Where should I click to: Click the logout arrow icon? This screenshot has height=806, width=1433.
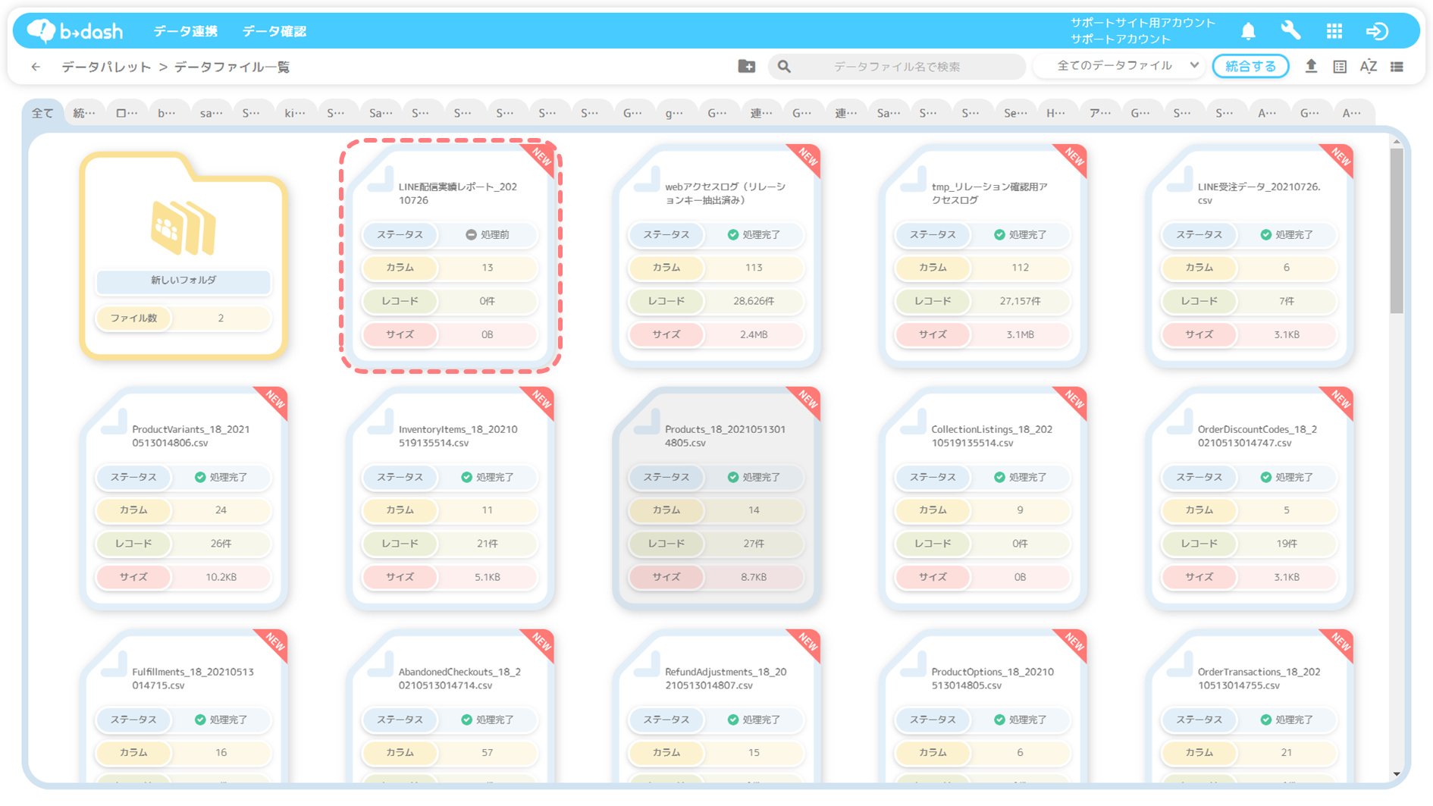pyautogui.click(x=1377, y=31)
